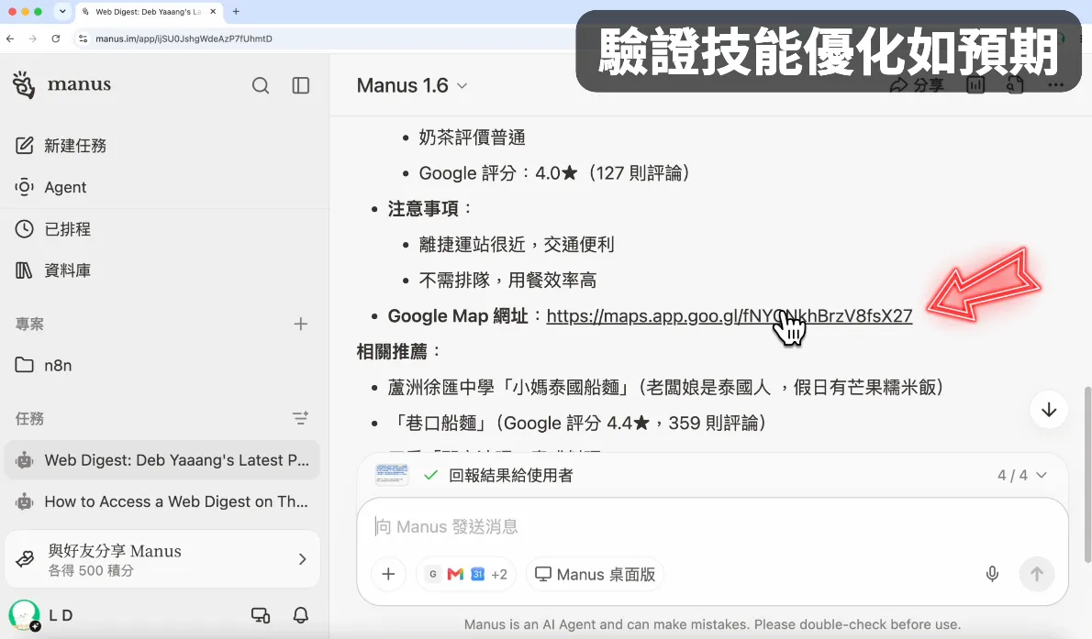Image resolution: width=1092 pixels, height=639 pixels.
Task: Click 「巷口船麵」 recommendation line
Action: 578,424
